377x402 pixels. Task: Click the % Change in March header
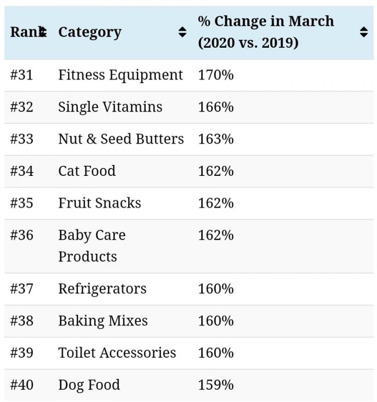pyautogui.click(x=265, y=32)
